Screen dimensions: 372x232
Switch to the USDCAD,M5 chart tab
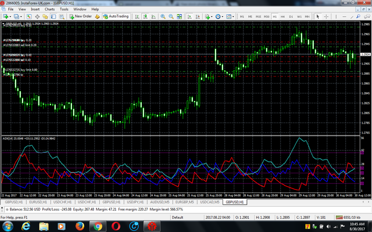click(x=210, y=202)
